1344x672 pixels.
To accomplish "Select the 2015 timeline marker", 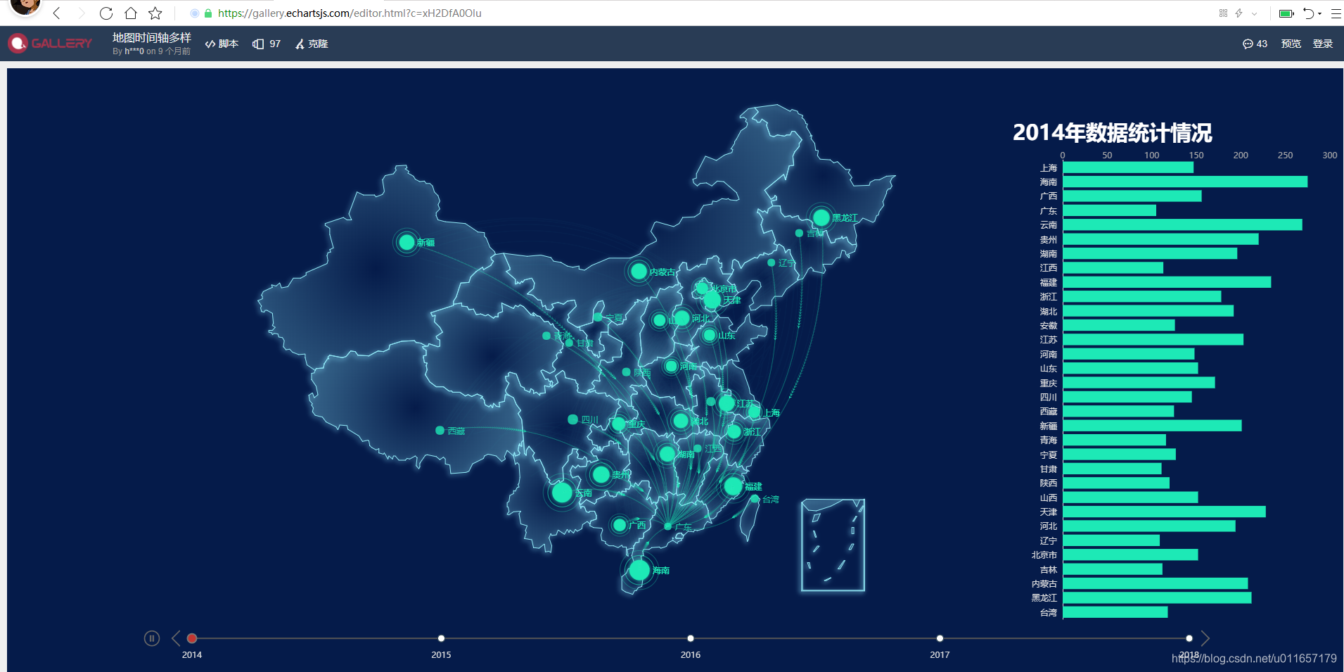I will coord(441,638).
